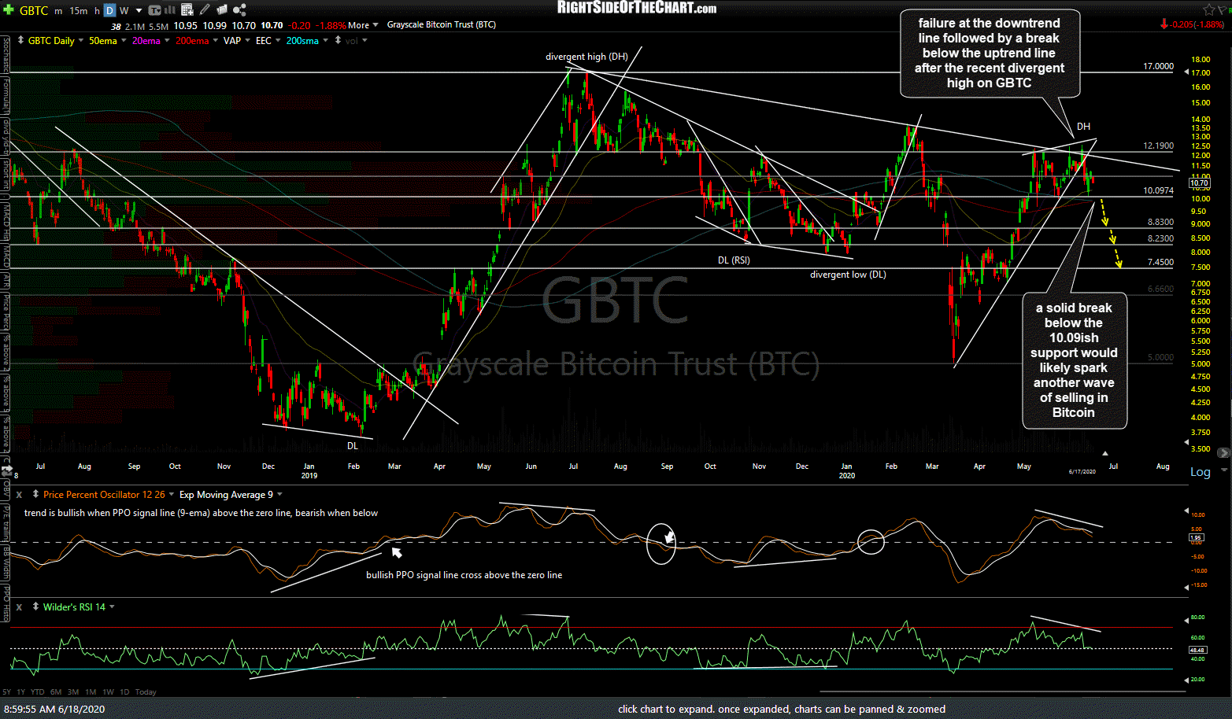This screenshot has width=1232, height=719.
Task: Open the pencil drawing tools icon
Action: pyautogui.click(x=205, y=10)
